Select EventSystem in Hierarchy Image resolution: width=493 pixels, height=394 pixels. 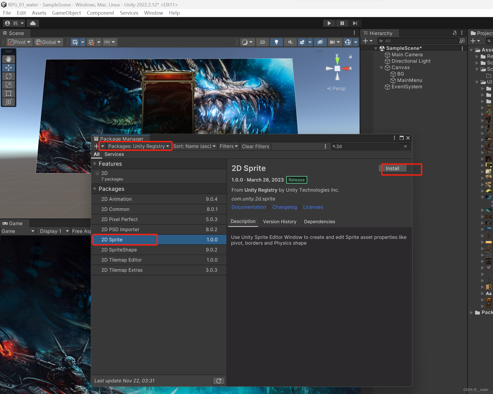(407, 87)
